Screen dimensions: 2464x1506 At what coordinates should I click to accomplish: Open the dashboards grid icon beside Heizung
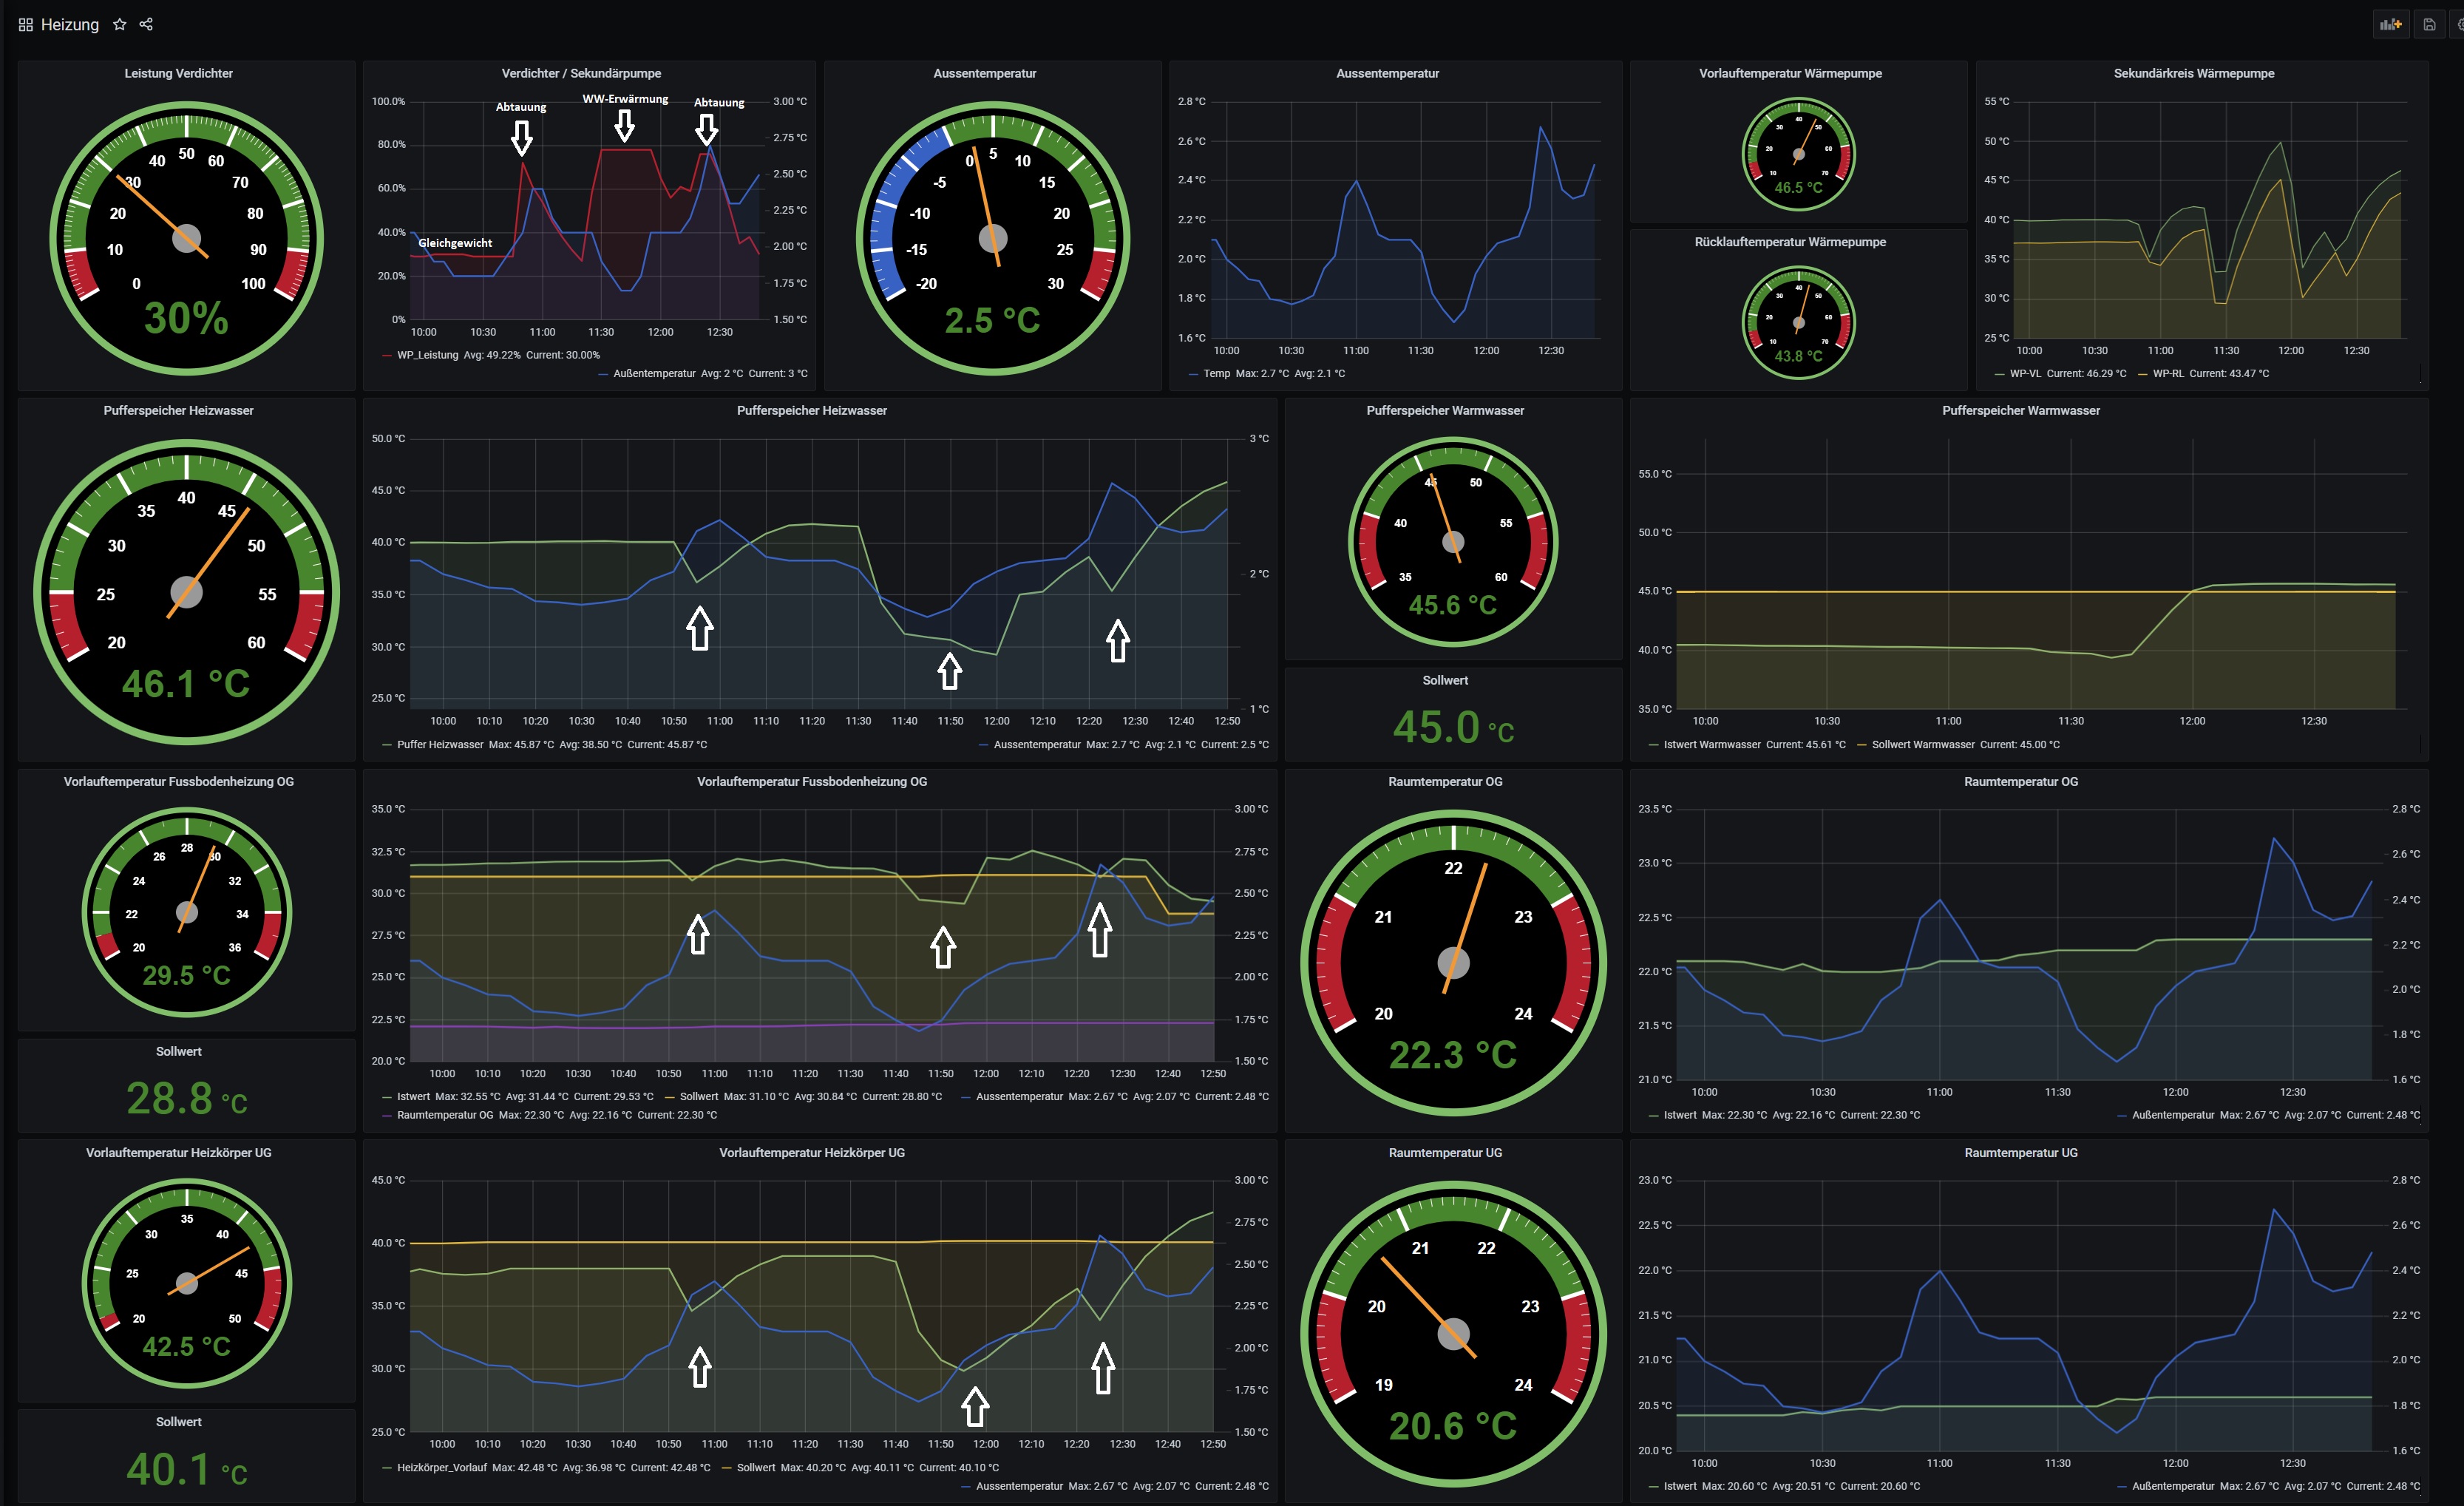(26, 25)
